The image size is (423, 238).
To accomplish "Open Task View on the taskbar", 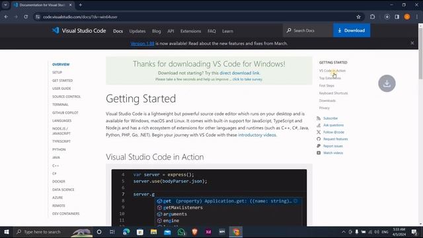I will 112,232.
